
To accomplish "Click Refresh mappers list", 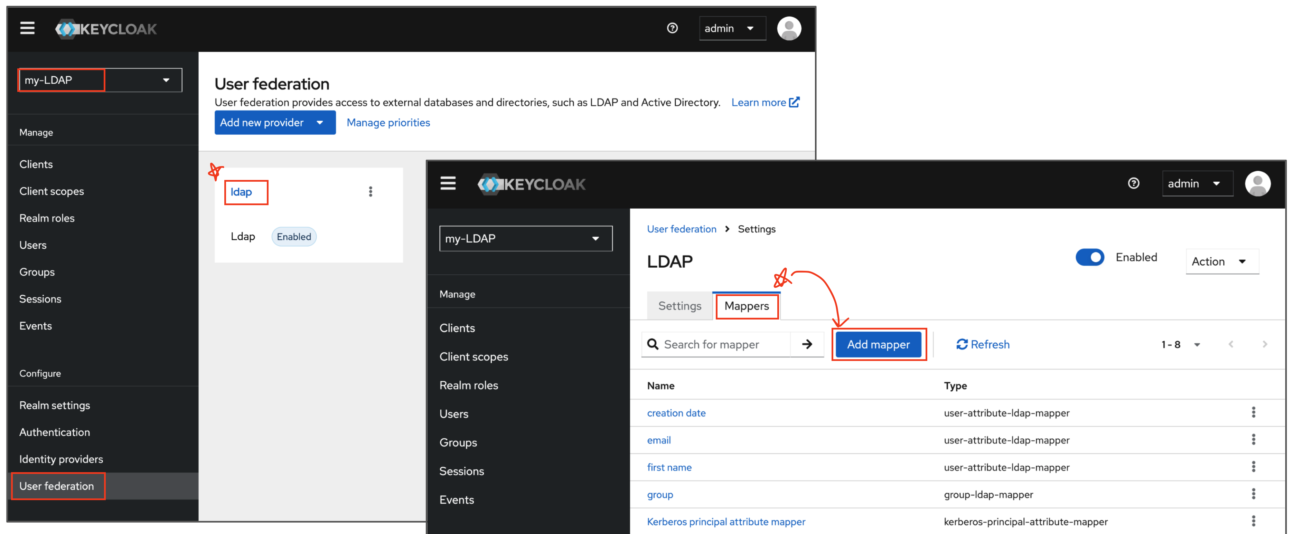I will (983, 344).
